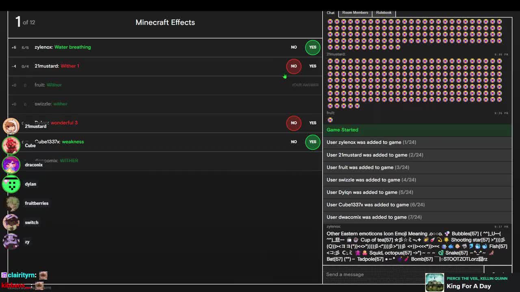Mark zylenox's Water breathing answer YES
Screen dimensions: 520x292
[312, 47]
